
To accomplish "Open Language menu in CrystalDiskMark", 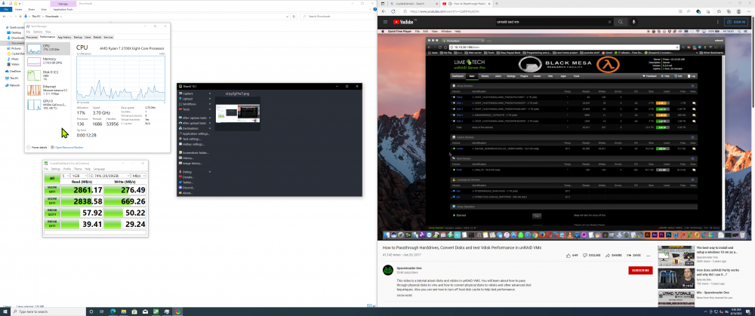I will [99, 169].
